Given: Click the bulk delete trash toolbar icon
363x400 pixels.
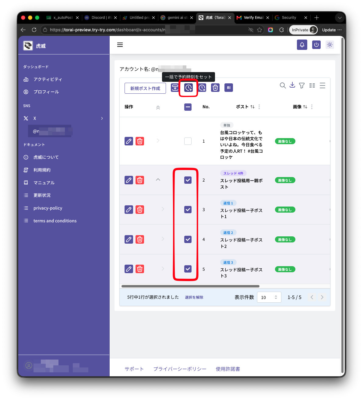Looking at the screenshot, I should coord(215,88).
